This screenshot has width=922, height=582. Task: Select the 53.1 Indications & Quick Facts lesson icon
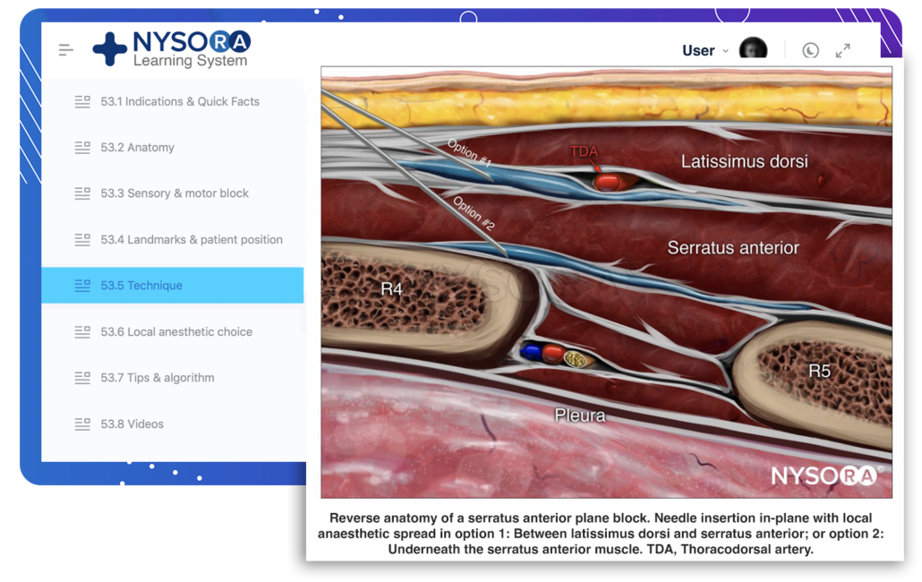point(81,101)
